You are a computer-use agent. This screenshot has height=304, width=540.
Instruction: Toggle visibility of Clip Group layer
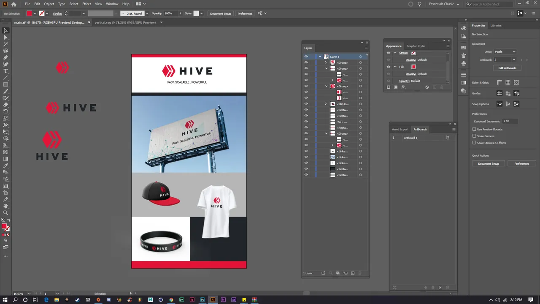click(x=306, y=104)
